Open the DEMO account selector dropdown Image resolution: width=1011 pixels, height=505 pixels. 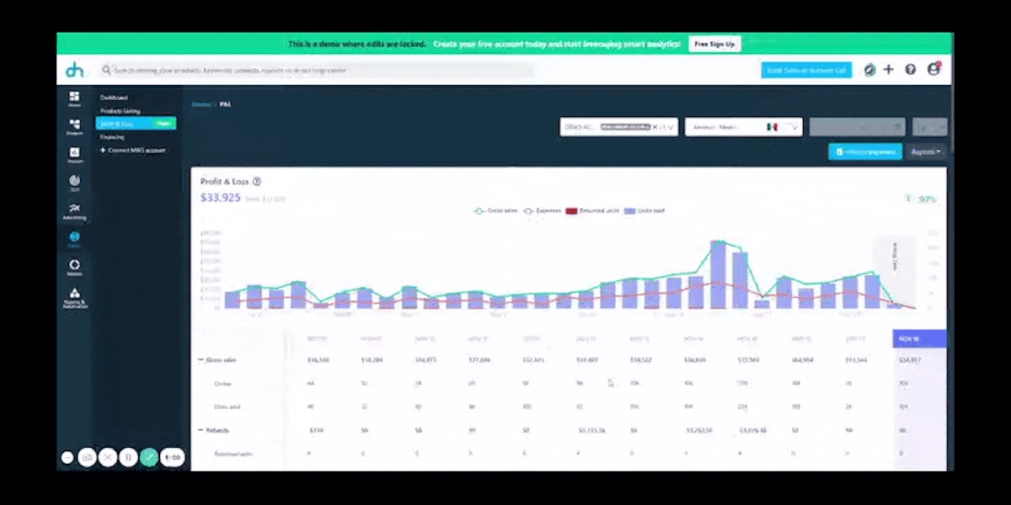coord(619,127)
